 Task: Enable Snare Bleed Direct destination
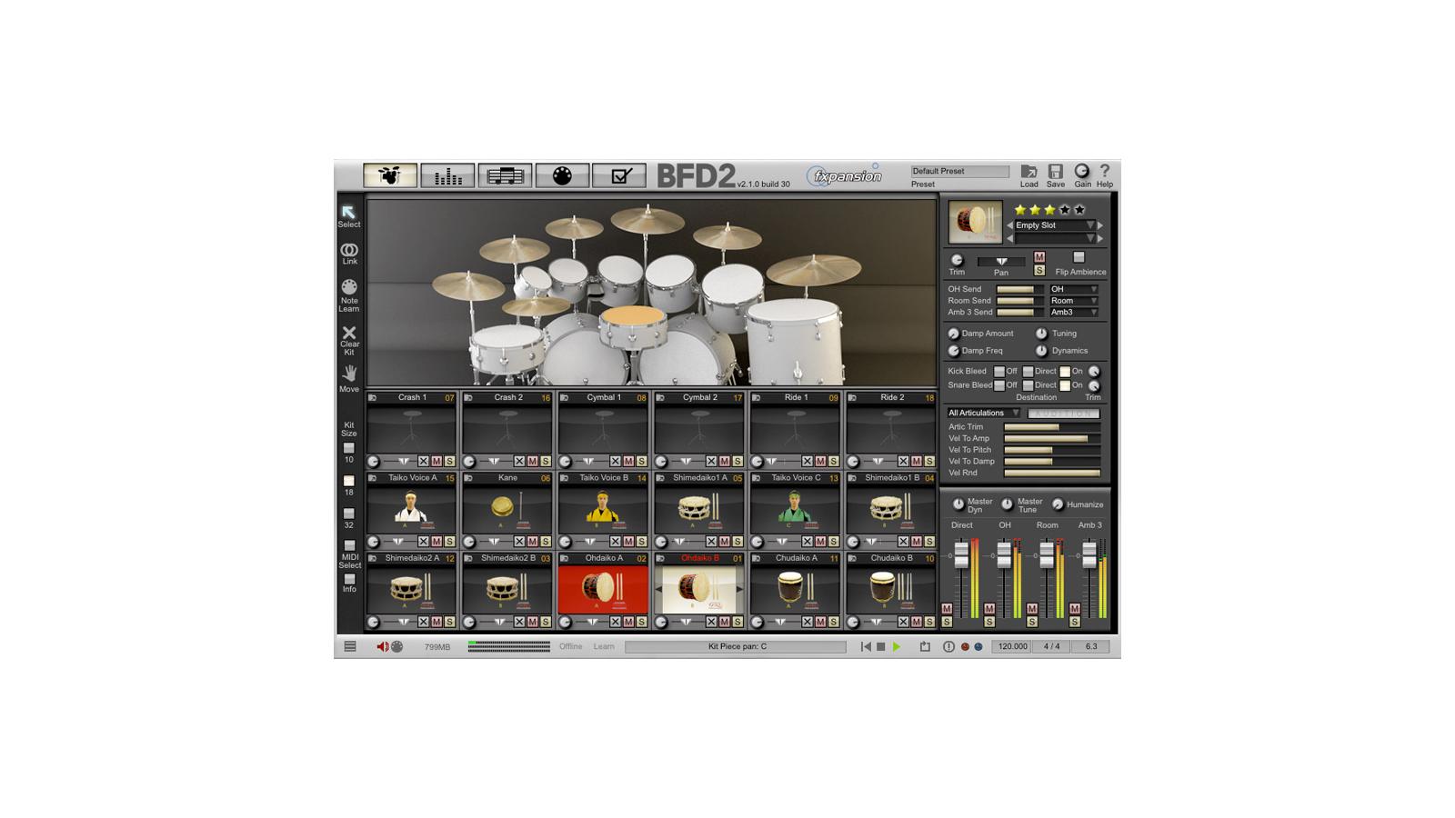click(1028, 385)
